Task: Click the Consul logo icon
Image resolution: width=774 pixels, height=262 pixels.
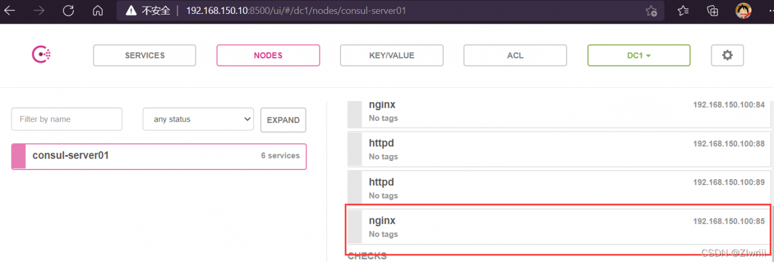Action: [x=41, y=55]
